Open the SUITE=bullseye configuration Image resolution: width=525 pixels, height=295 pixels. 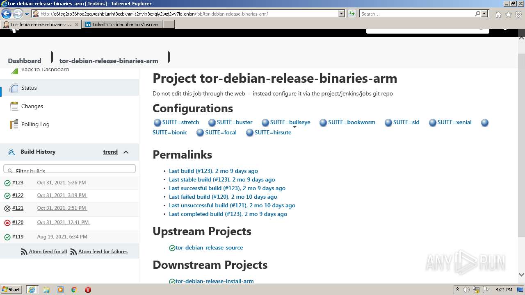pos(290,122)
